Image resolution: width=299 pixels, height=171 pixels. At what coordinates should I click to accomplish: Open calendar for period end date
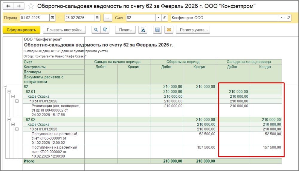97,18
